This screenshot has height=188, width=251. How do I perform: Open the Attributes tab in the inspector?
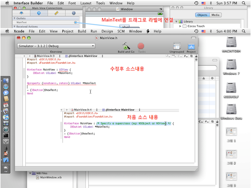(21, 13)
